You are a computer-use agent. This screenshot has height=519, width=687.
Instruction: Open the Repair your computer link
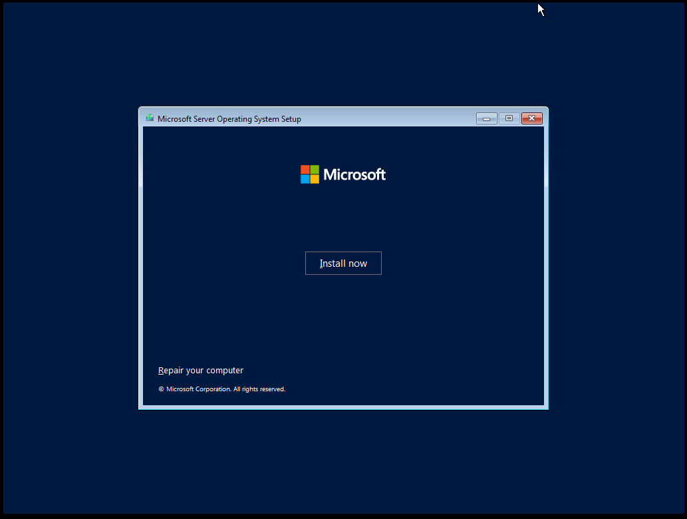201,371
